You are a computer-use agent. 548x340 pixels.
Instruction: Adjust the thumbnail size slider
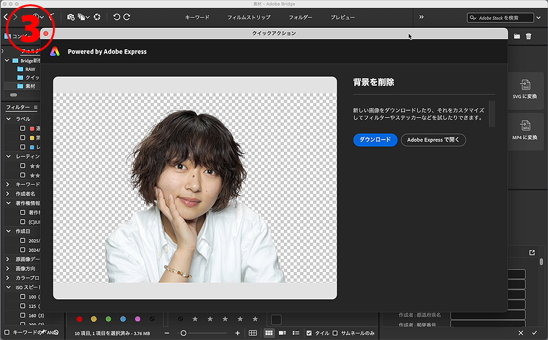(184, 333)
